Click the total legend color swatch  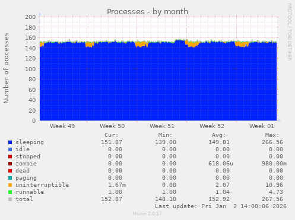(10, 199)
